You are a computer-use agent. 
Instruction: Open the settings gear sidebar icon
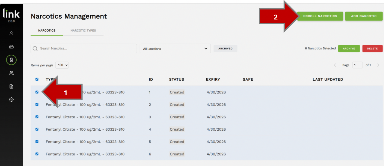11,100
